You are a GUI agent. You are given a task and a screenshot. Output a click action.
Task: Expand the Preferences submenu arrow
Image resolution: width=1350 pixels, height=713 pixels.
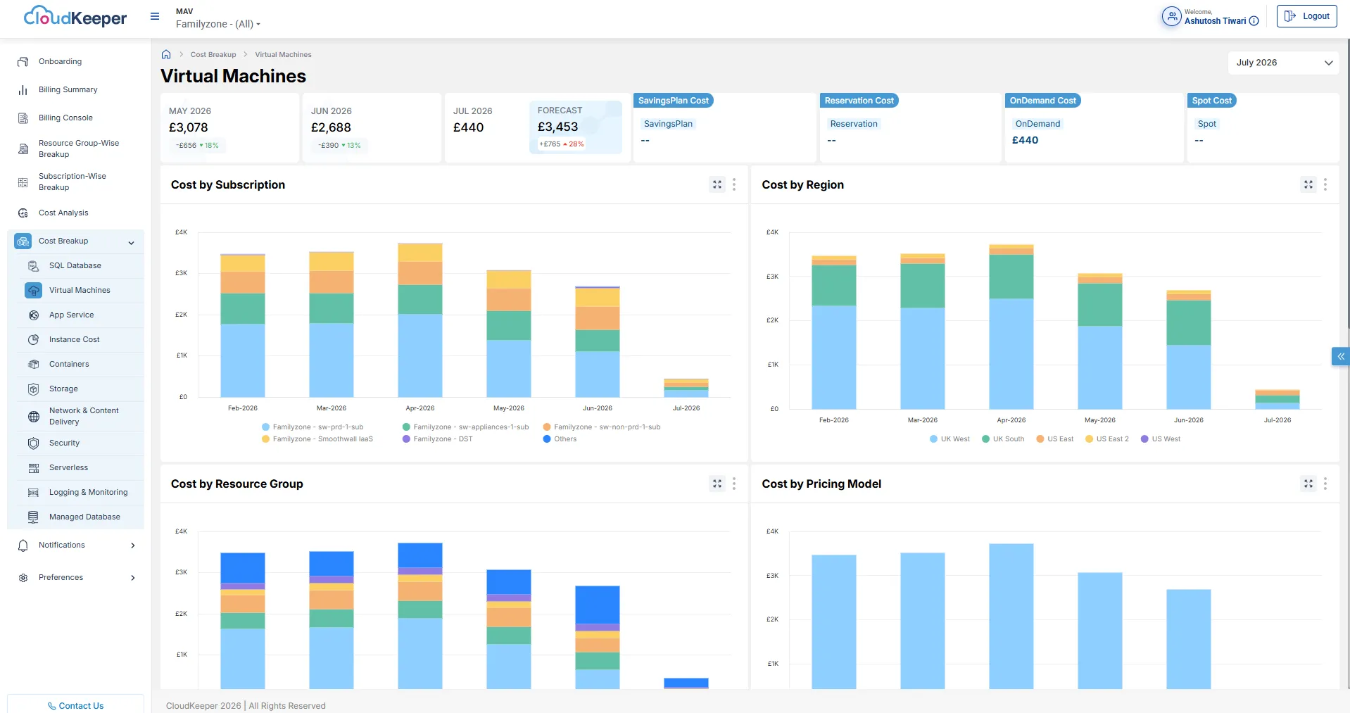(x=133, y=578)
